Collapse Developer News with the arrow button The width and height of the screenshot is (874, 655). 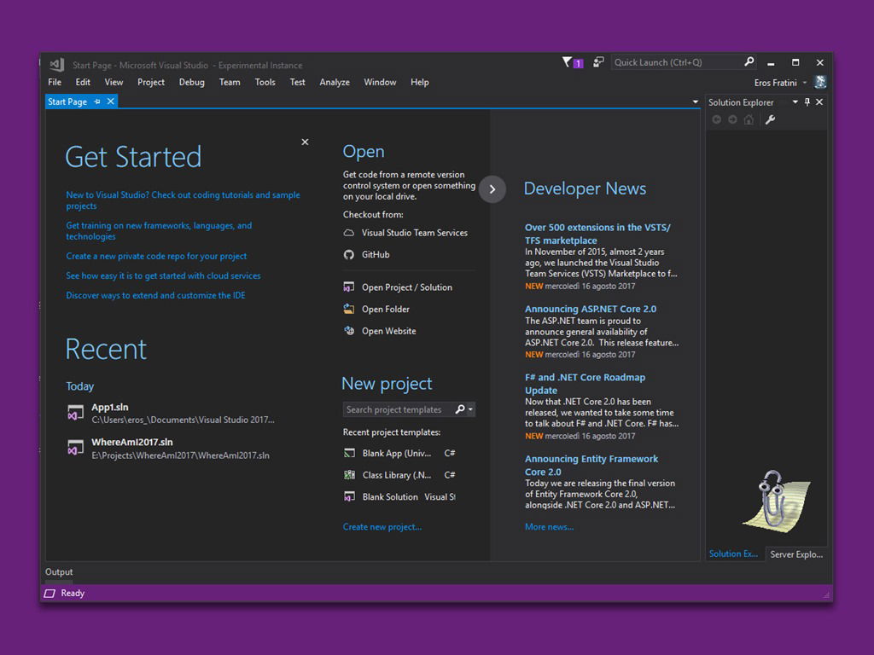tap(492, 188)
